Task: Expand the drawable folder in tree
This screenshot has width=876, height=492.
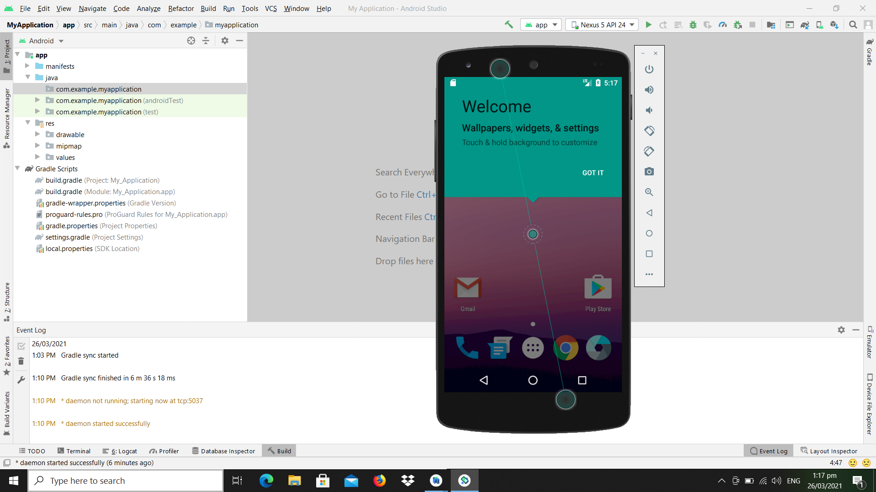Action: 37,134
